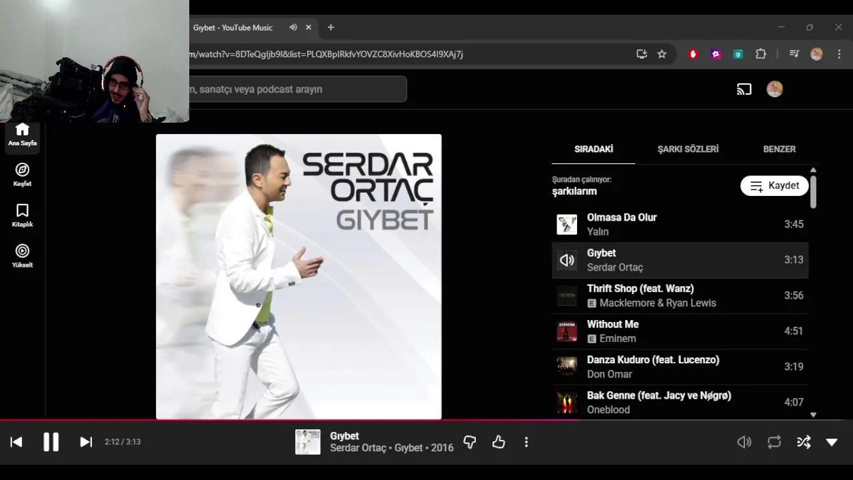Toggle shuffle playback
The width and height of the screenshot is (853, 480).
point(804,442)
